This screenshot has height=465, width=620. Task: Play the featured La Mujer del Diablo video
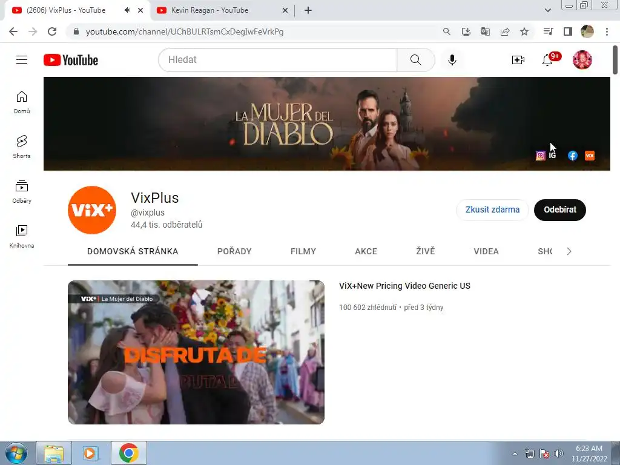click(196, 352)
